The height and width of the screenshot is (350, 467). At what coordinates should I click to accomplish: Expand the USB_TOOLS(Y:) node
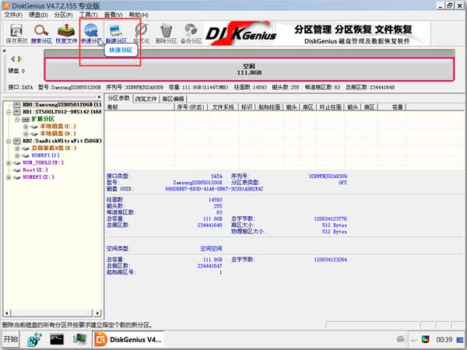pyautogui.click(x=9, y=163)
